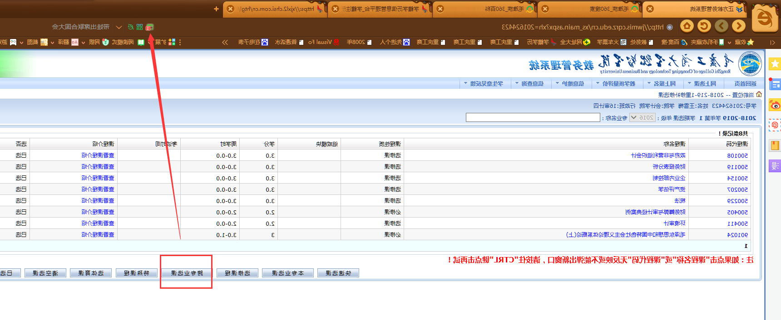Click the three-dot toolbar menu icon
Viewport: 781px width, 320px height.
(180, 42)
